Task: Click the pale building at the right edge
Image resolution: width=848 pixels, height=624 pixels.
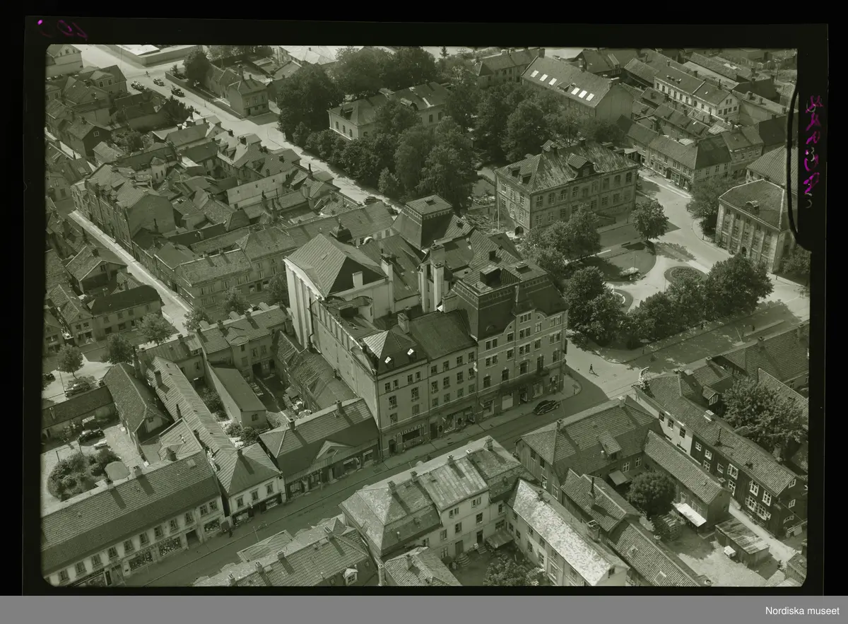Action: [x=753, y=223]
